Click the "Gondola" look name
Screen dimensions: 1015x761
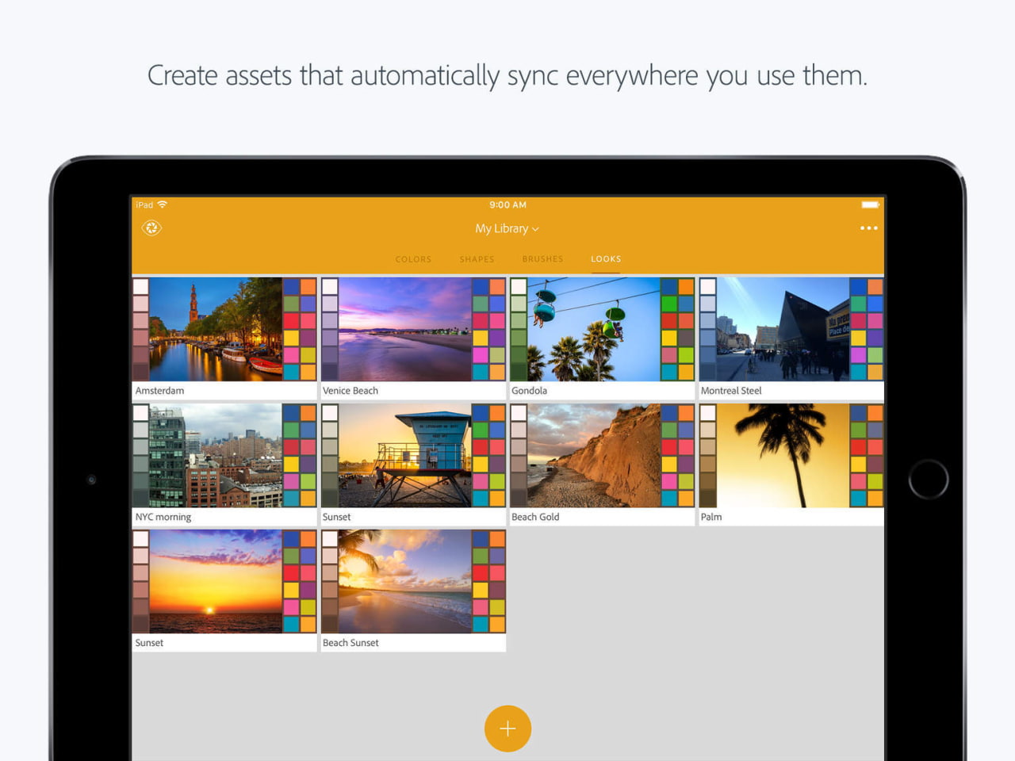click(529, 391)
